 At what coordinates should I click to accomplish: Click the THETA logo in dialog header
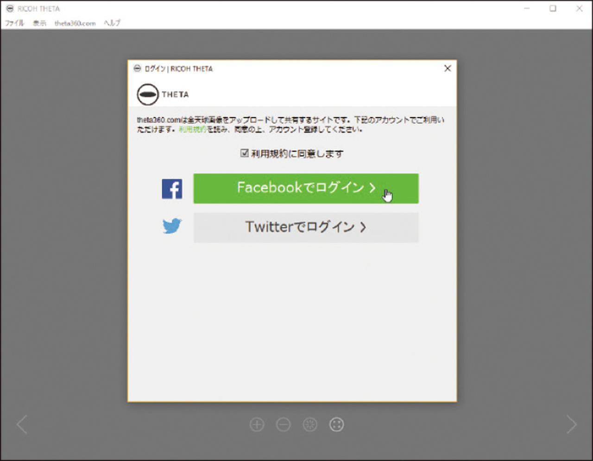click(163, 94)
